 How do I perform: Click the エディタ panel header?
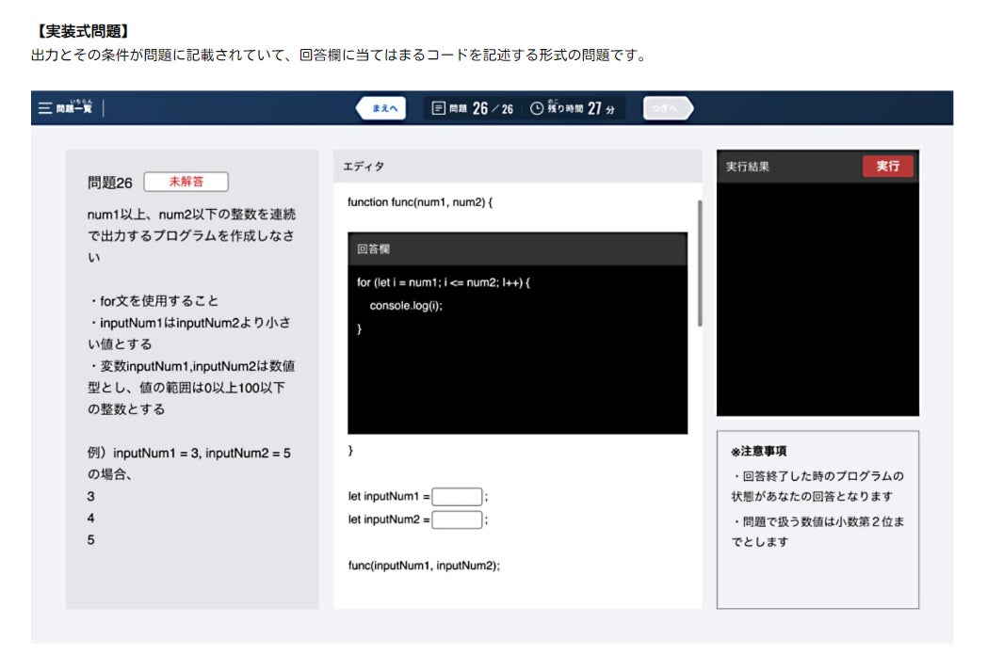[x=517, y=167]
